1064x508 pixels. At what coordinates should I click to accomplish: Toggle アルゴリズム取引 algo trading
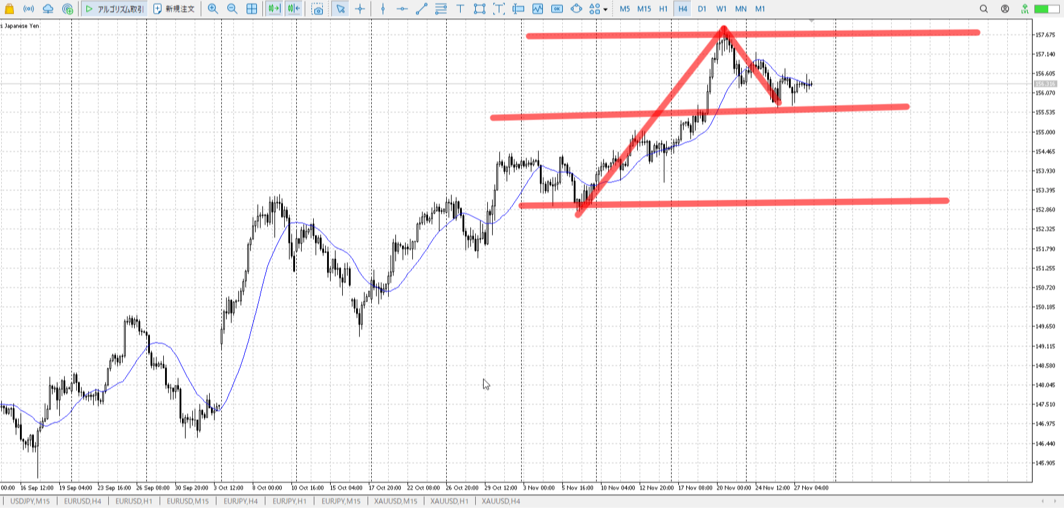pyautogui.click(x=115, y=8)
